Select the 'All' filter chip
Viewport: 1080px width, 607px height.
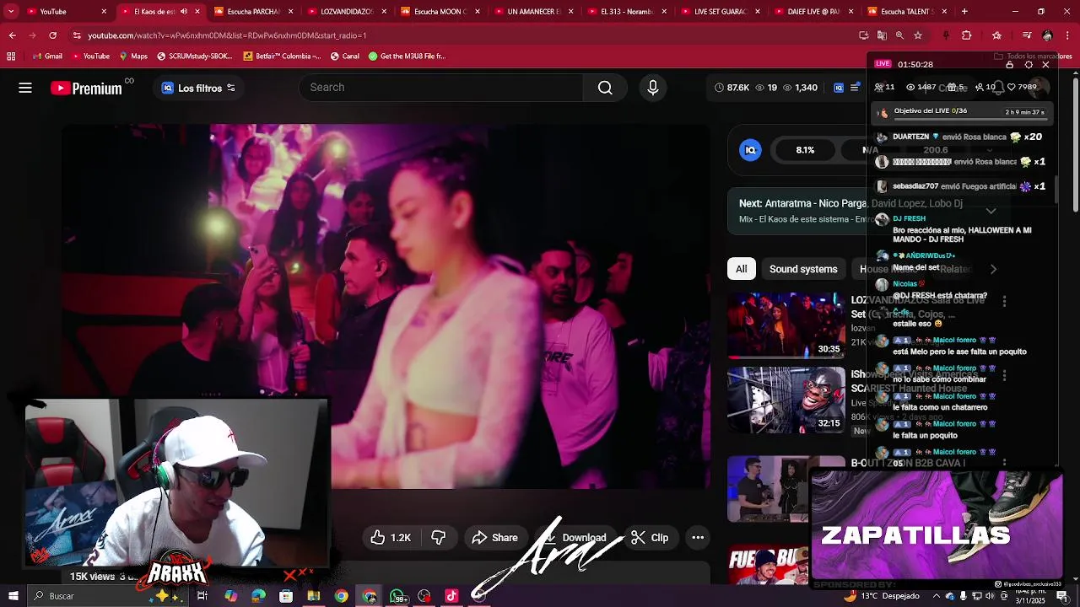coord(741,269)
